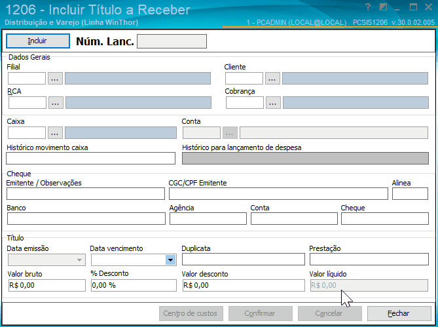This screenshot has height=327, width=438.
Task: Click the Caixa description display box
Action: (x=120, y=133)
